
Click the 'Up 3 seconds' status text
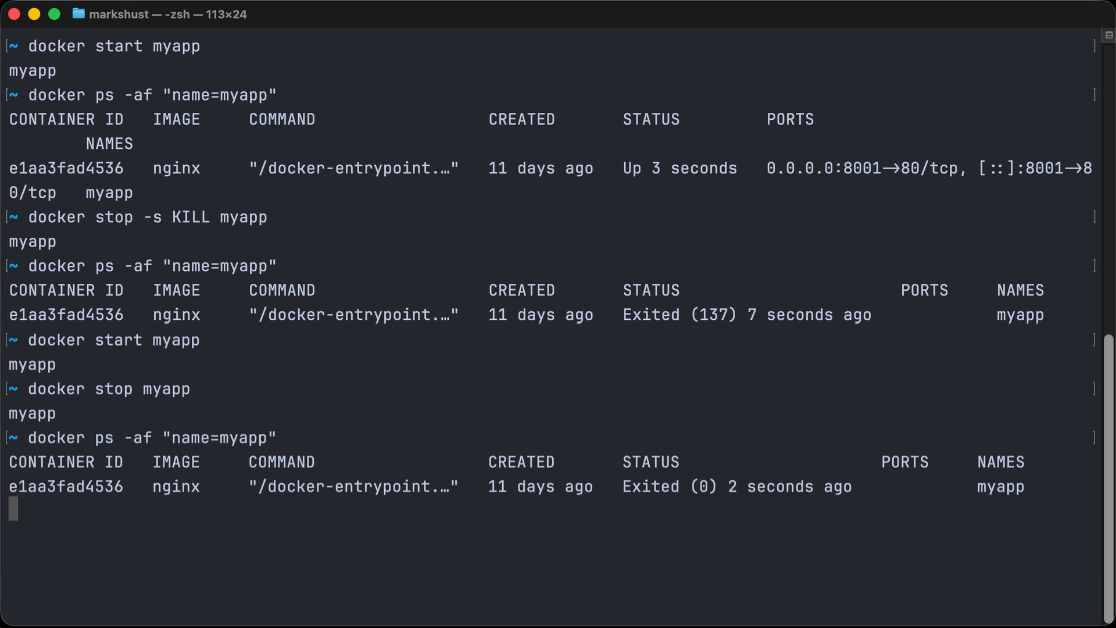679,169
